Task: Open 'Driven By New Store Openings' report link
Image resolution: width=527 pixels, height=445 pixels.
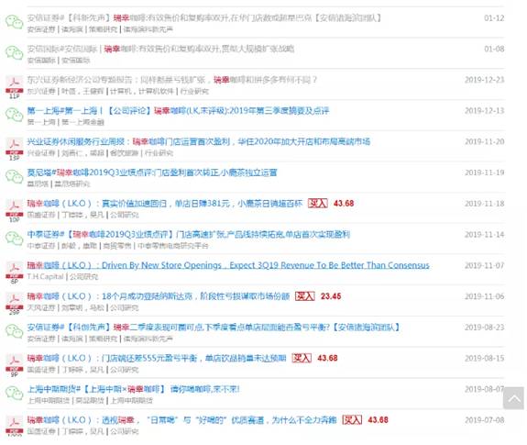Action: [x=228, y=265]
